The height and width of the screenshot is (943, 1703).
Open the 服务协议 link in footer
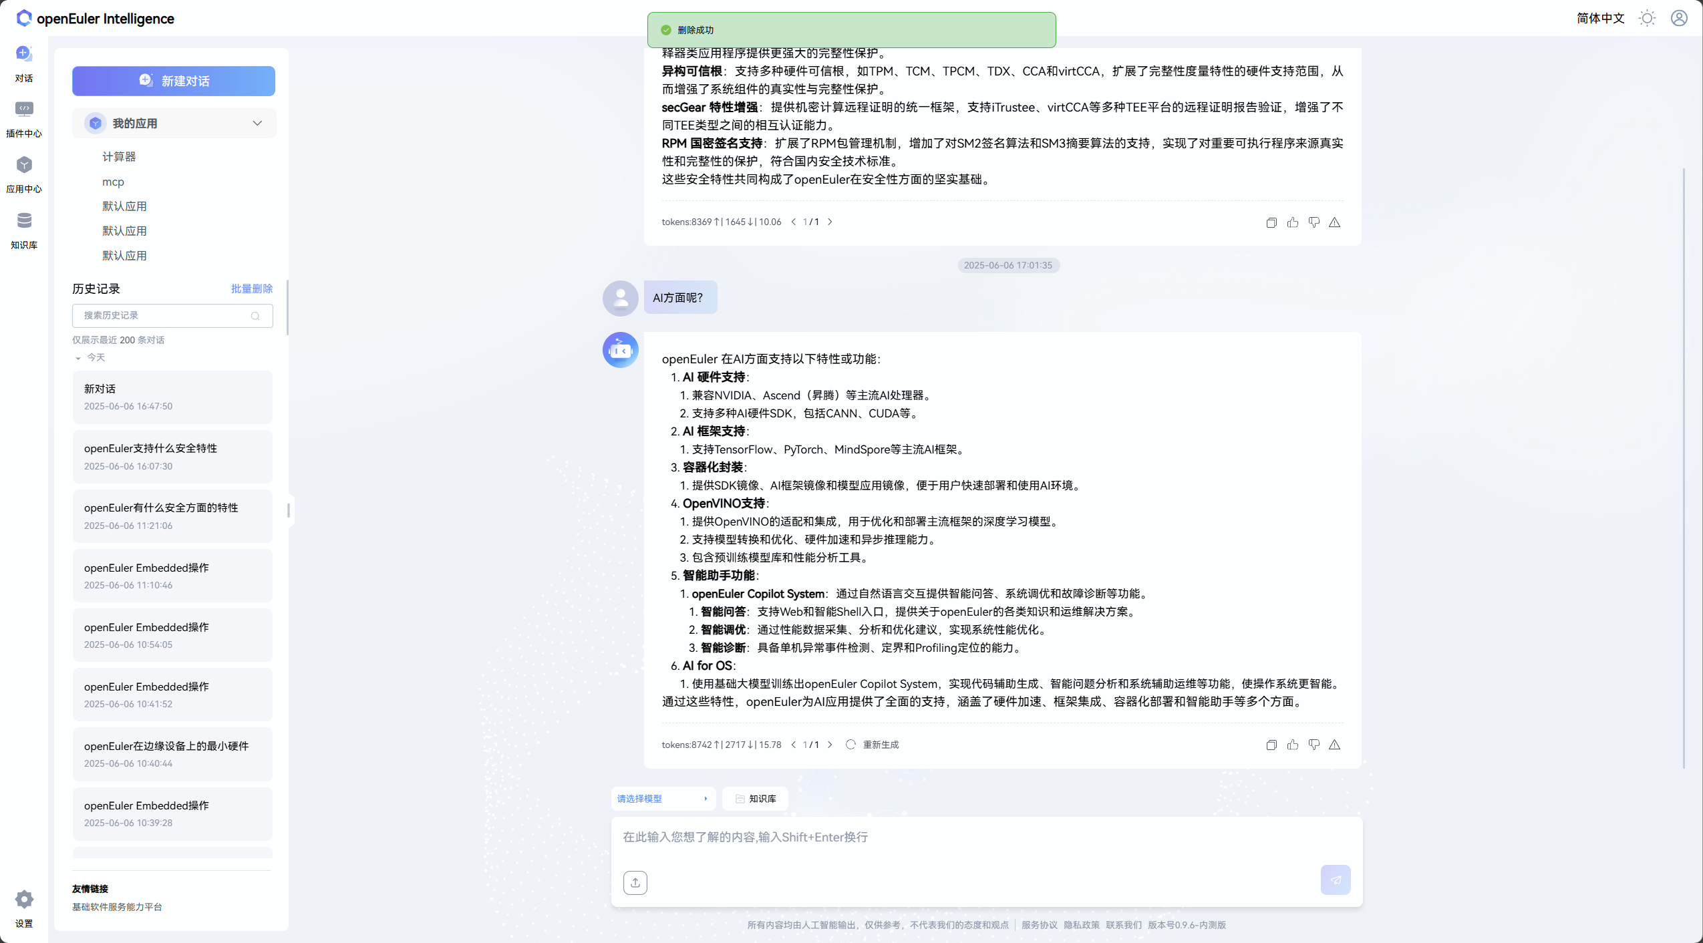[1039, 925]
